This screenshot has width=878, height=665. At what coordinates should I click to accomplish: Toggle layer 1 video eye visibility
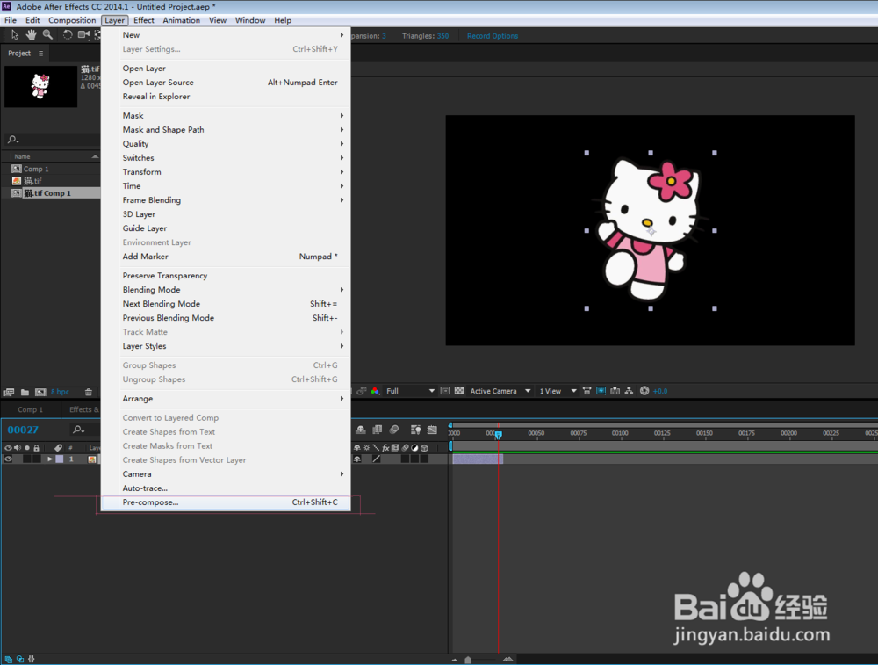pyautogui.click(x=9, y=459)
